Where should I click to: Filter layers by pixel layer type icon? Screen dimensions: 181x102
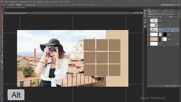163,11
